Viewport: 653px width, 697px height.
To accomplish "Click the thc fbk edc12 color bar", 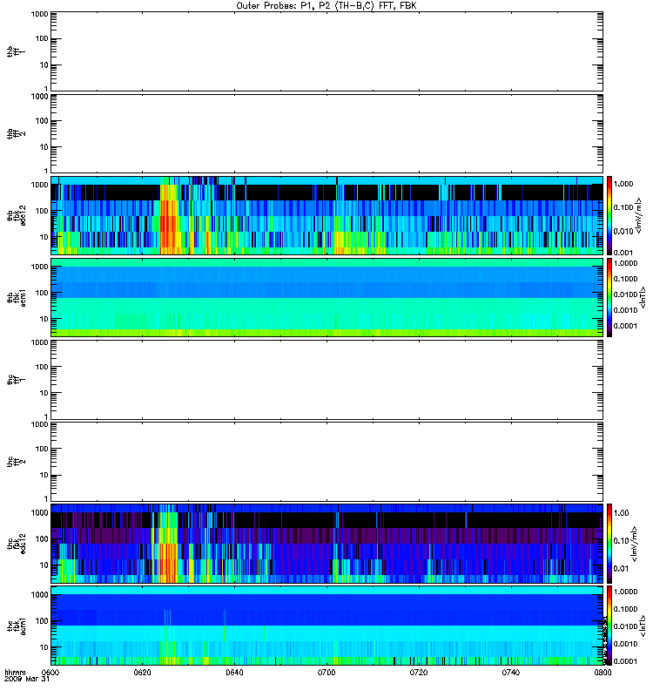I will pos(609,543).
